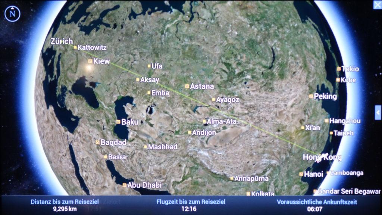The width and height of the screenshot is (382, 215).
Task: Select the Ayagoz city label
Action: (227, 100)
